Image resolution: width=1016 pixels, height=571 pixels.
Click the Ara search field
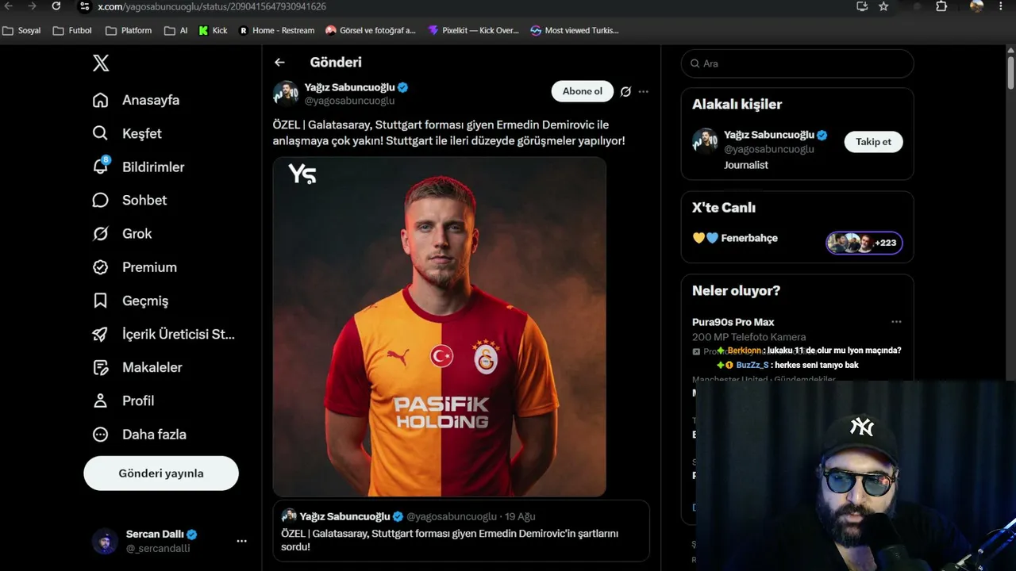coord(798,63)
